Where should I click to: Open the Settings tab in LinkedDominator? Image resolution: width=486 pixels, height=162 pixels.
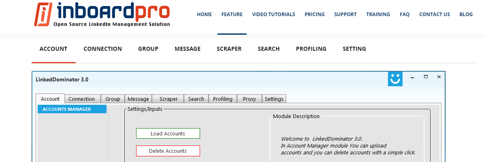point(274,99)
